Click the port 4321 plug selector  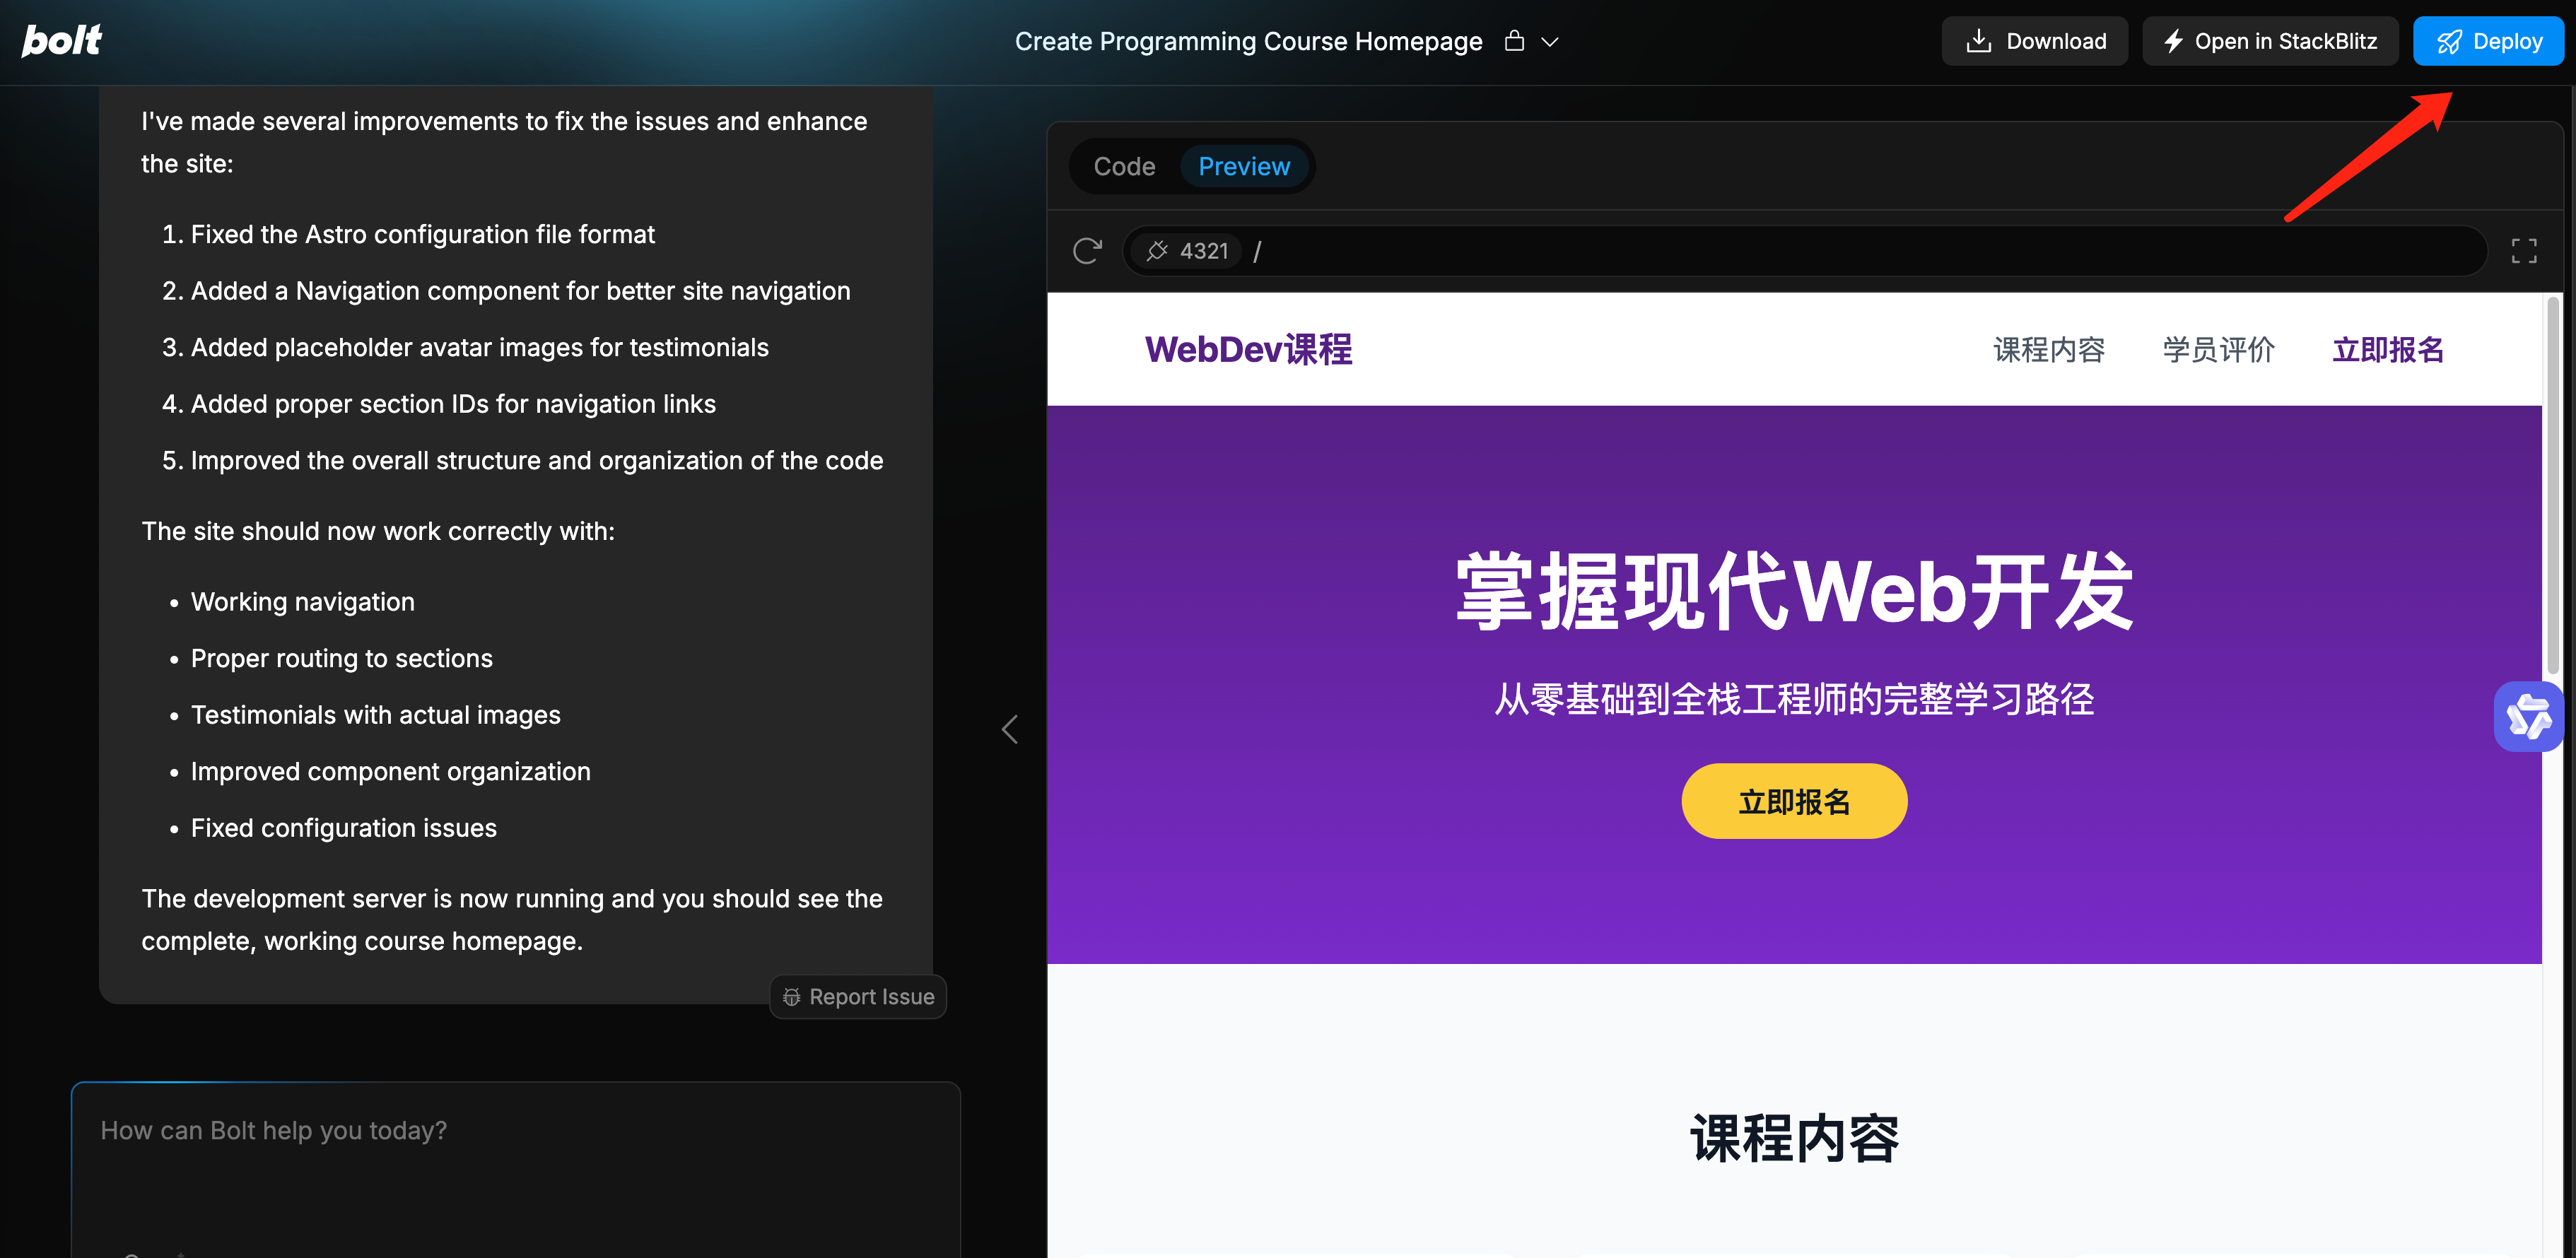(x=1187, y=251)
